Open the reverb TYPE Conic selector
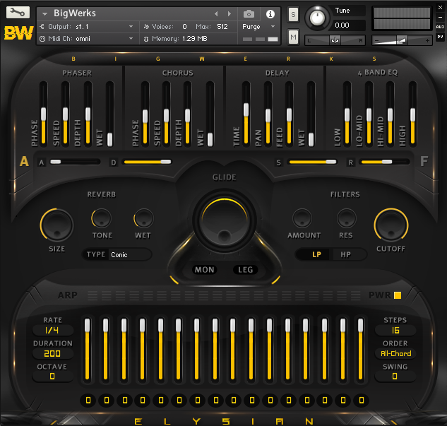 (x=130, y=254)
